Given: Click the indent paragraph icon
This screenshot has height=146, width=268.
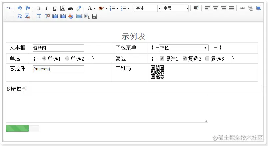Looking at the screenshot, I should click(196, 8).
